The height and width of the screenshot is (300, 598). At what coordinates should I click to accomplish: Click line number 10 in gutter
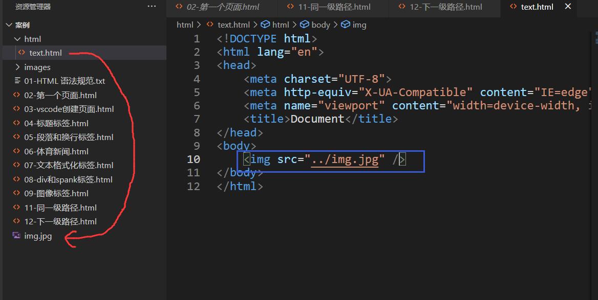[194, 159]
